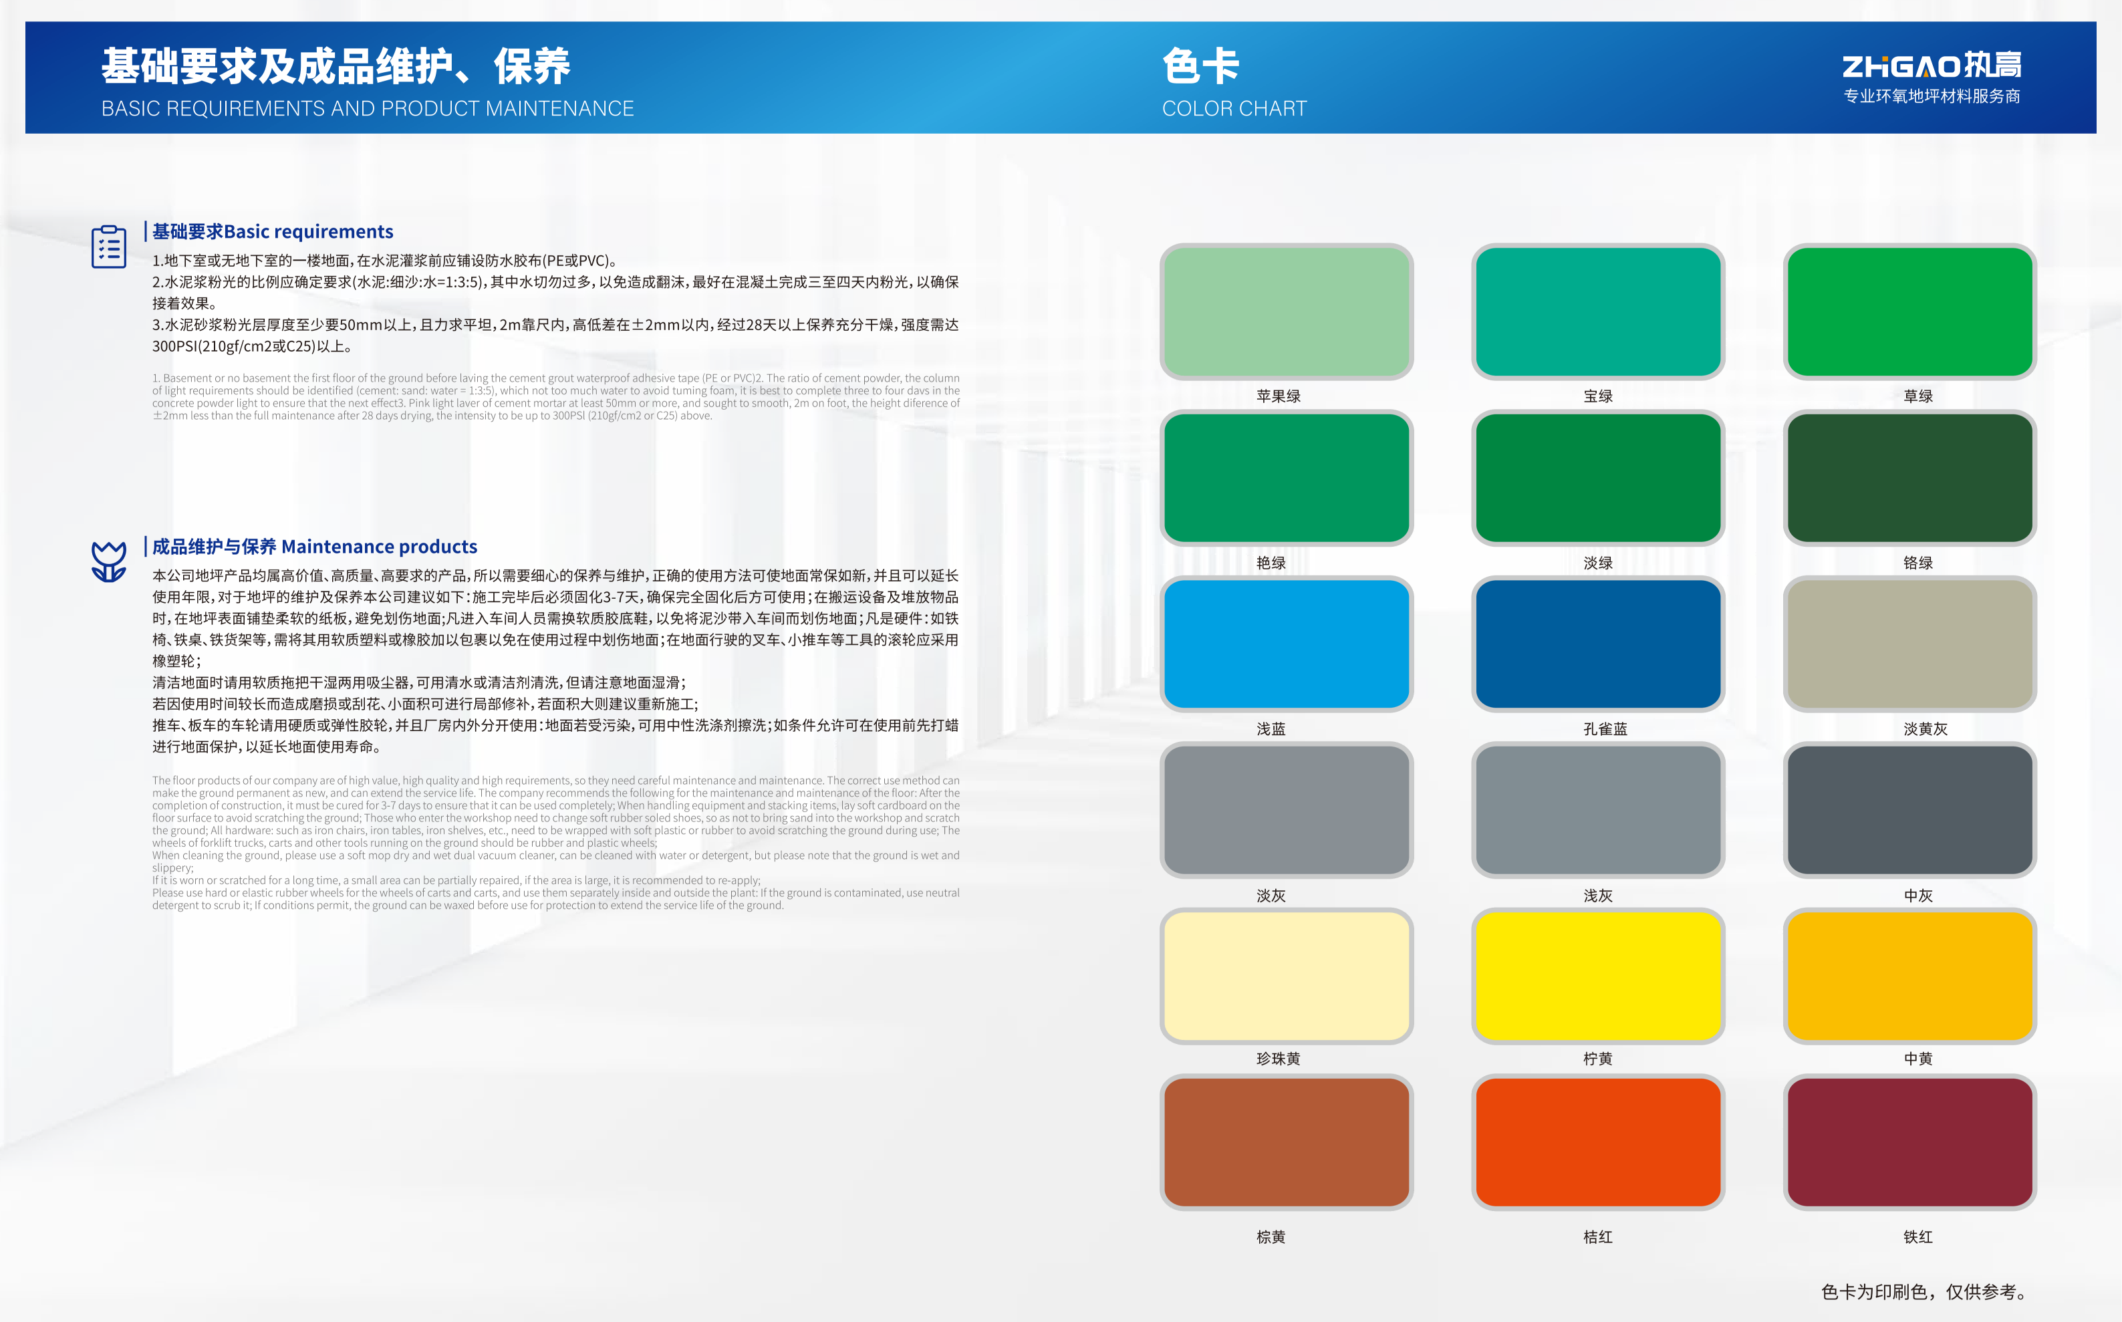The height and width of the screenshot is (1322, 2122).
Task: Select the 苹果绿 apple green swatch
Action: pos(1286,311)
